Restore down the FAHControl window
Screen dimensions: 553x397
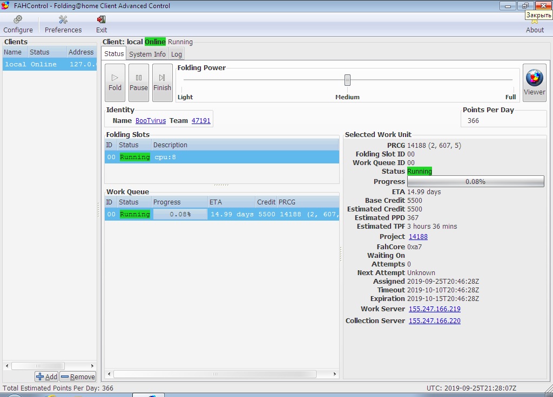coord(525,5)
